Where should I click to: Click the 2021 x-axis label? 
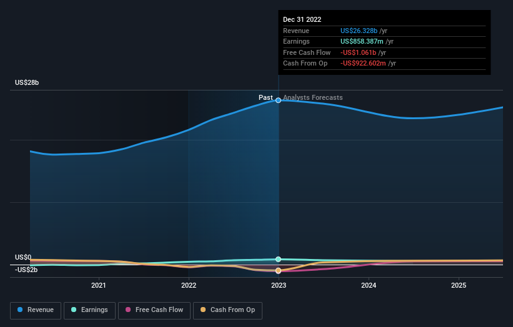pos(99,286)
